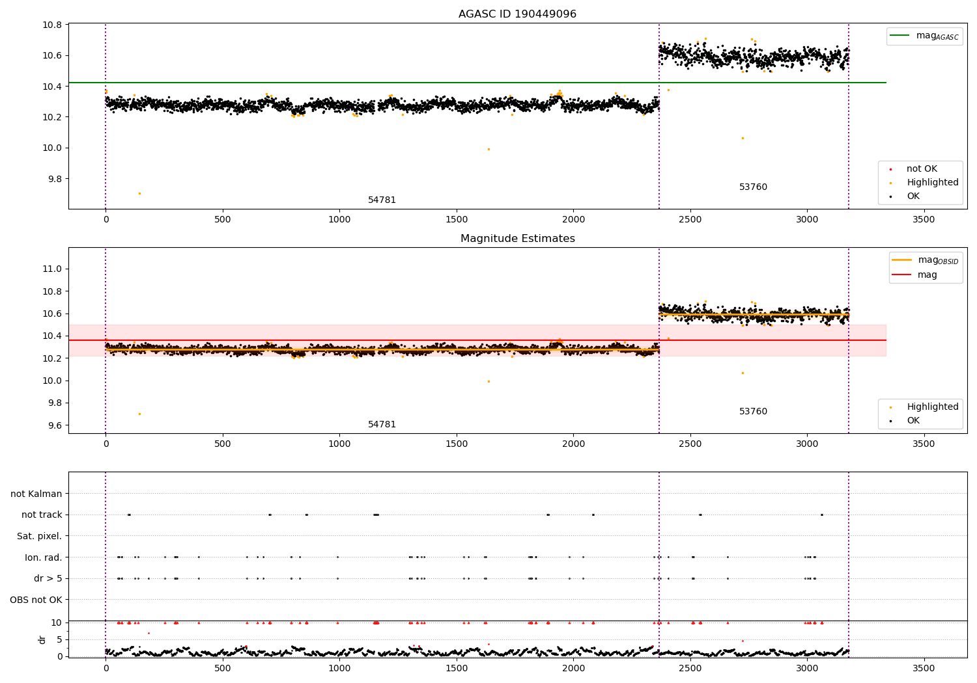Image resolution: width=977 pixels, height=683 pixels.
Task: Click obsid label 54781 in top plot
Action: [382, 200]
